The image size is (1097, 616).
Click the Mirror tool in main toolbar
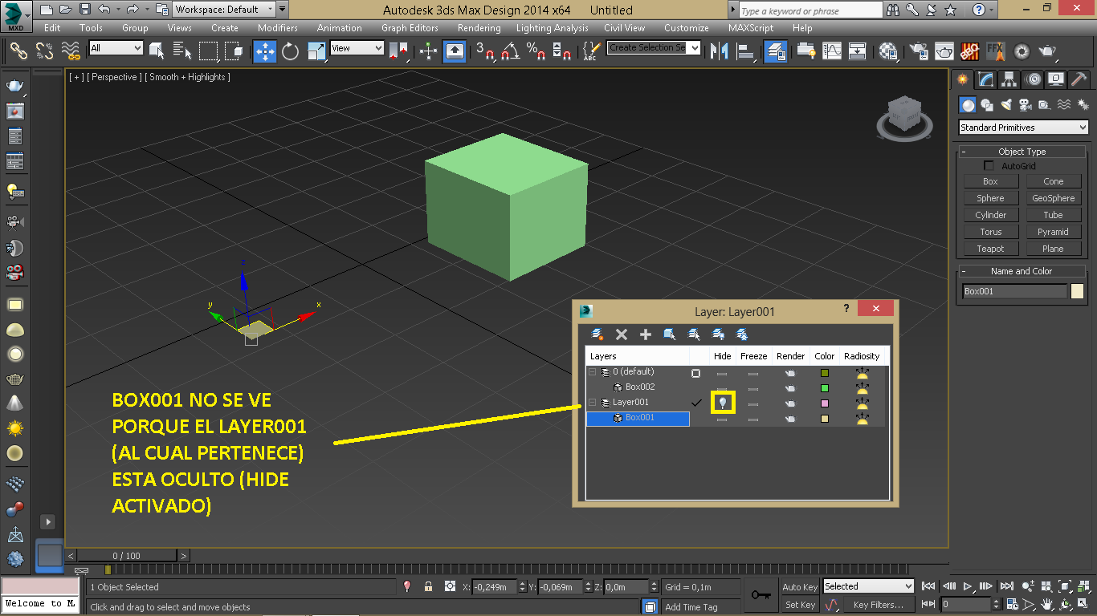pyautogui.click(x=720, y=51)
